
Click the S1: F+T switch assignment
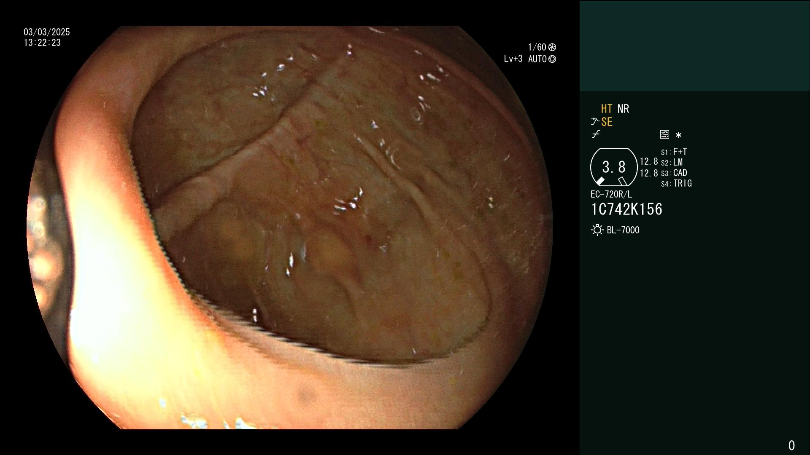click(674, 152)
